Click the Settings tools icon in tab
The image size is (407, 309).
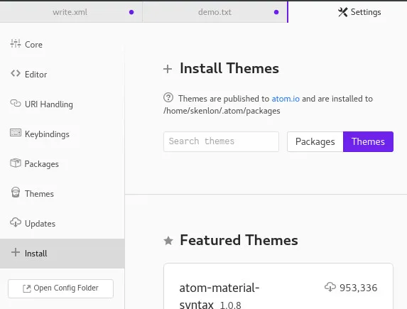[x=342, y=12]
